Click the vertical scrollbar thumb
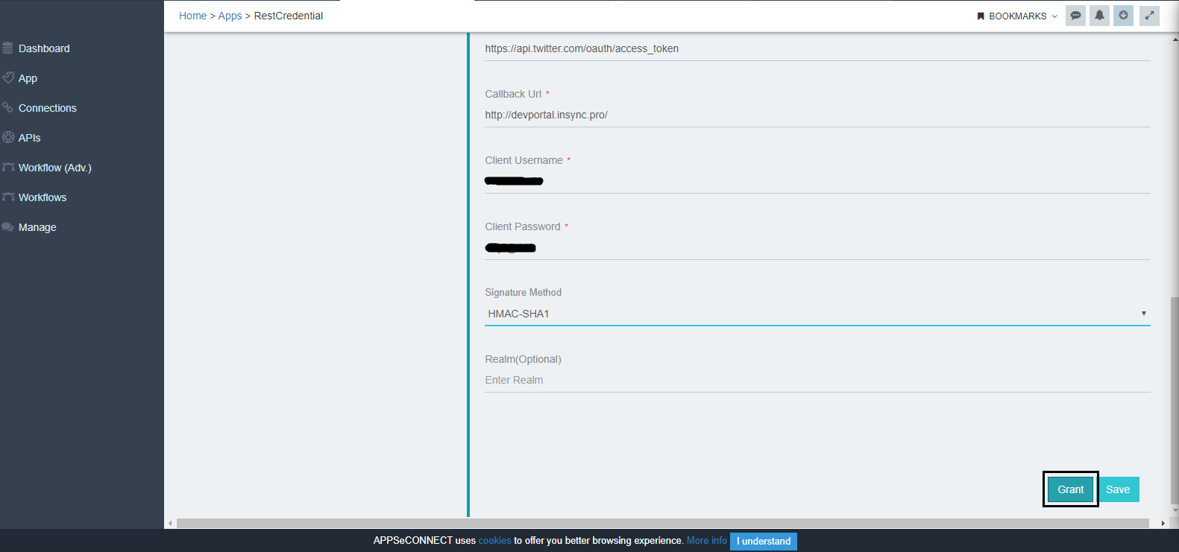 click(x=1175, y=401)
